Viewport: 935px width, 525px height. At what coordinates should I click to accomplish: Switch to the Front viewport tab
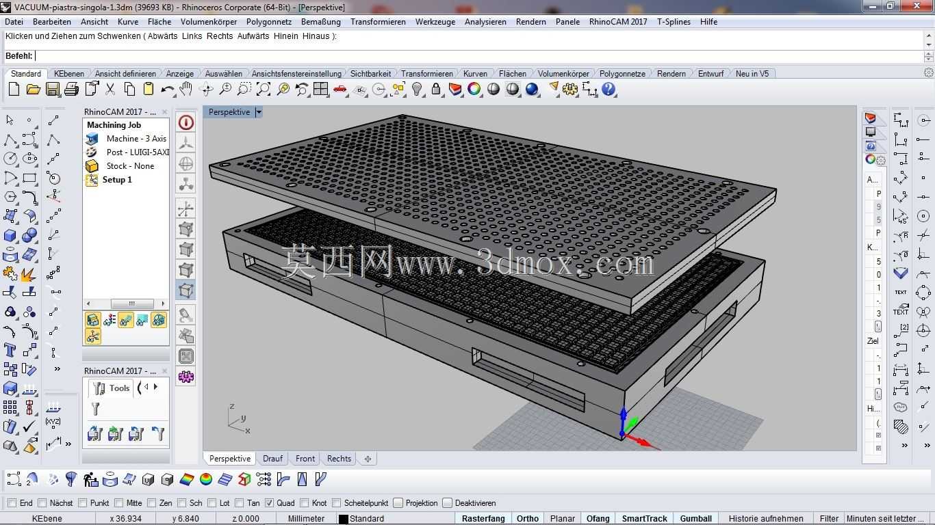pyautogui.click(x=305, y=459)
